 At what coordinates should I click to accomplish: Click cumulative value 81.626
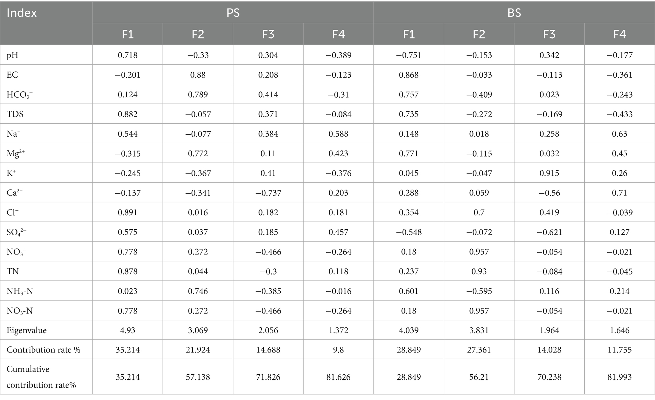pyautogui.click(x=338, y=377)
